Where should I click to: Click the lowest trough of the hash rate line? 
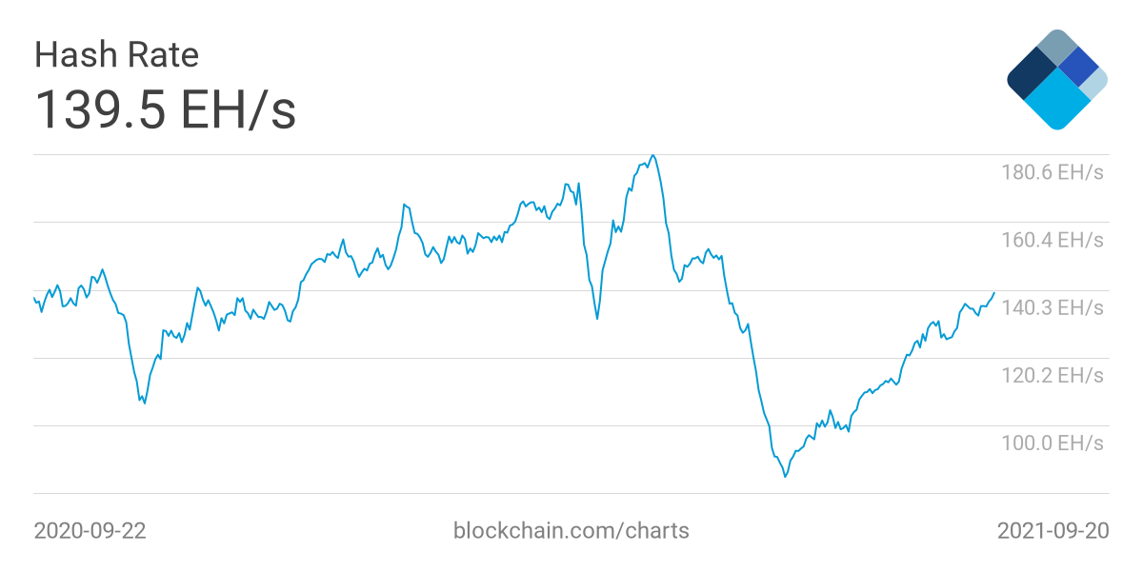[x=785, y=476]
